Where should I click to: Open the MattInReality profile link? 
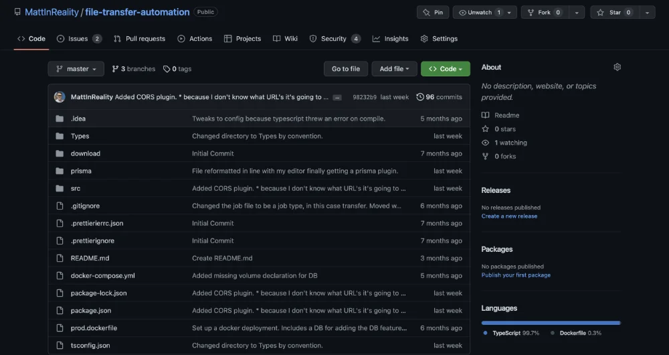coord(52,12)
